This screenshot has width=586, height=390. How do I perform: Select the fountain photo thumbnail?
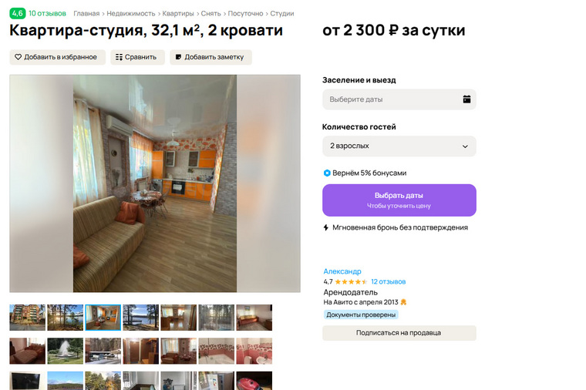pyautogui.click(x=65, y=351)
